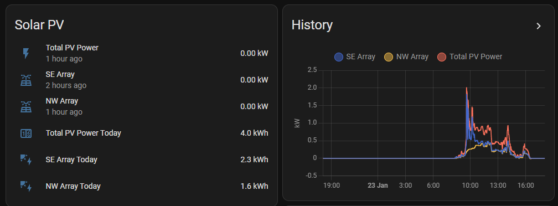558x206 pixels.
Task: Click the History card title
Action: (x=312, y=25)
